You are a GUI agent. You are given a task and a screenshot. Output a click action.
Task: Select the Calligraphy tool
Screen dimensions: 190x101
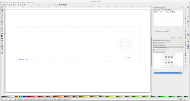[x=2, y=36]
